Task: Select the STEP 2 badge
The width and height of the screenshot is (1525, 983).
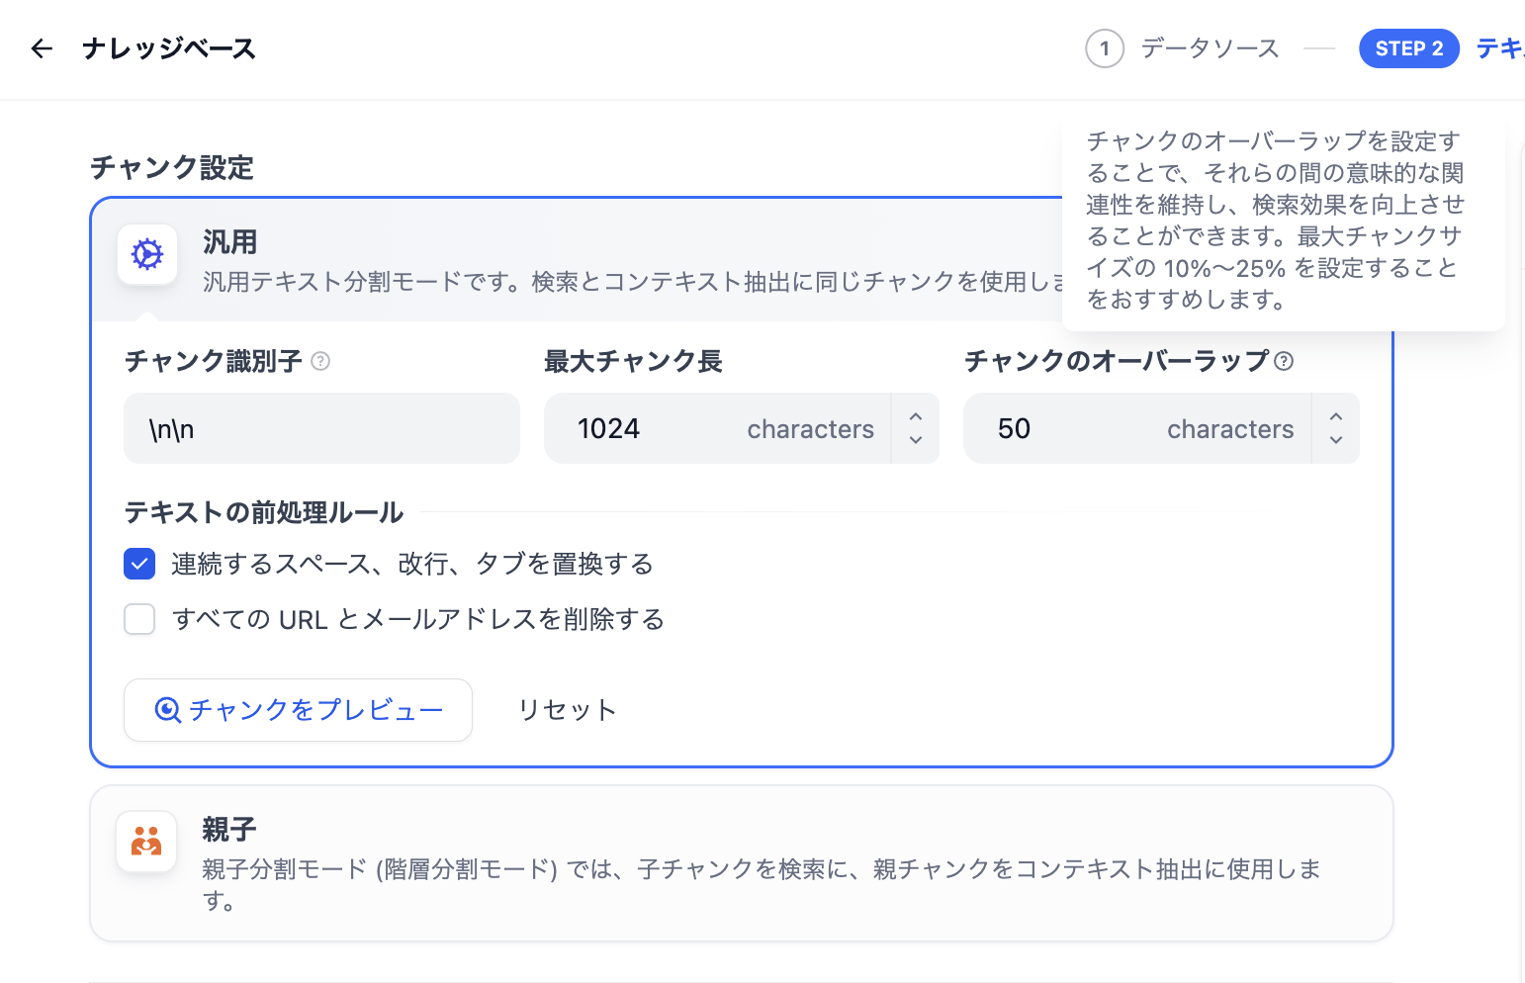Action: (x=1409, y=48)
